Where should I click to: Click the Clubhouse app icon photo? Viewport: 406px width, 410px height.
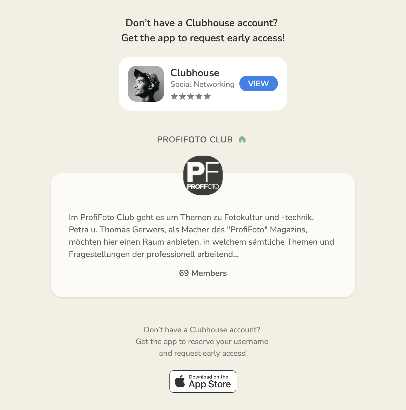pyautogui.click(x=146, y=84)
